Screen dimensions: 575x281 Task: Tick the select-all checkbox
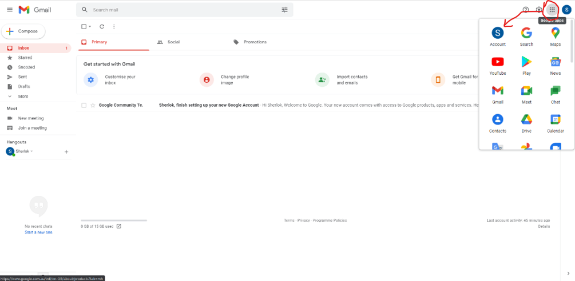click(x=84, y=26)
